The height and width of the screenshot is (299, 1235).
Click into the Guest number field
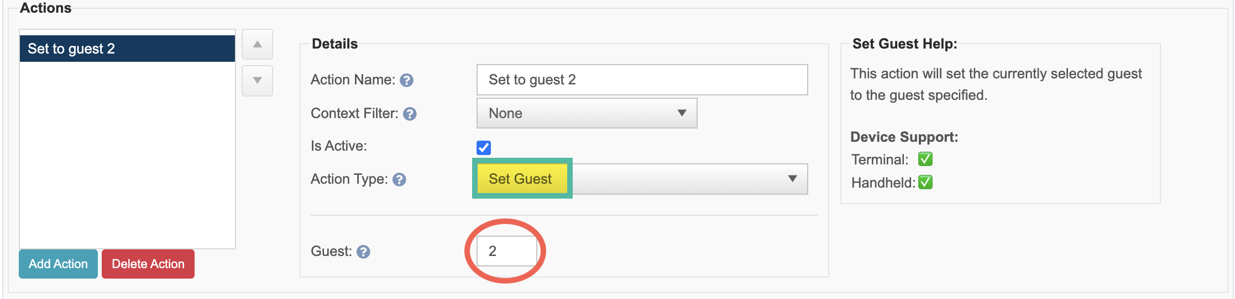click(x=507, y=251)
